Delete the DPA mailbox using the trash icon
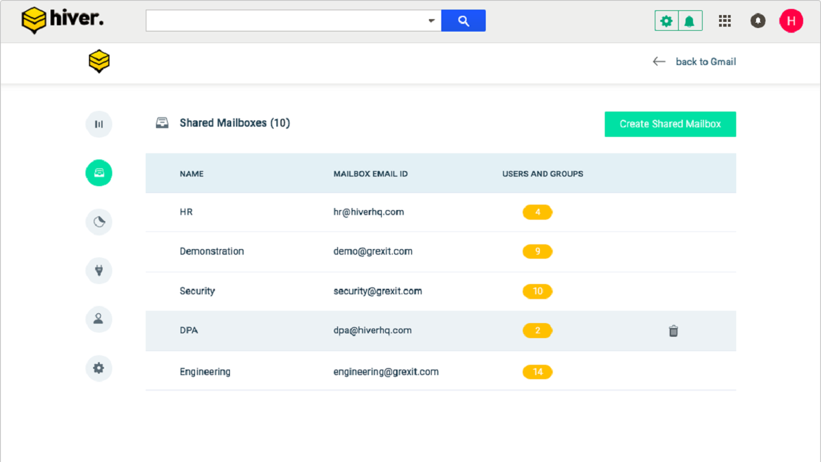 pos(673,331)
